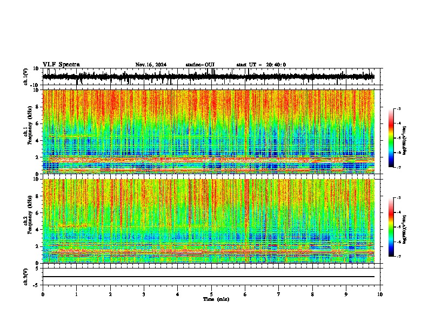Screen dimensions: 428x330
Task: Click the "2" kHz tick of ch.1 spectrogram
Action: pos(38,157)
